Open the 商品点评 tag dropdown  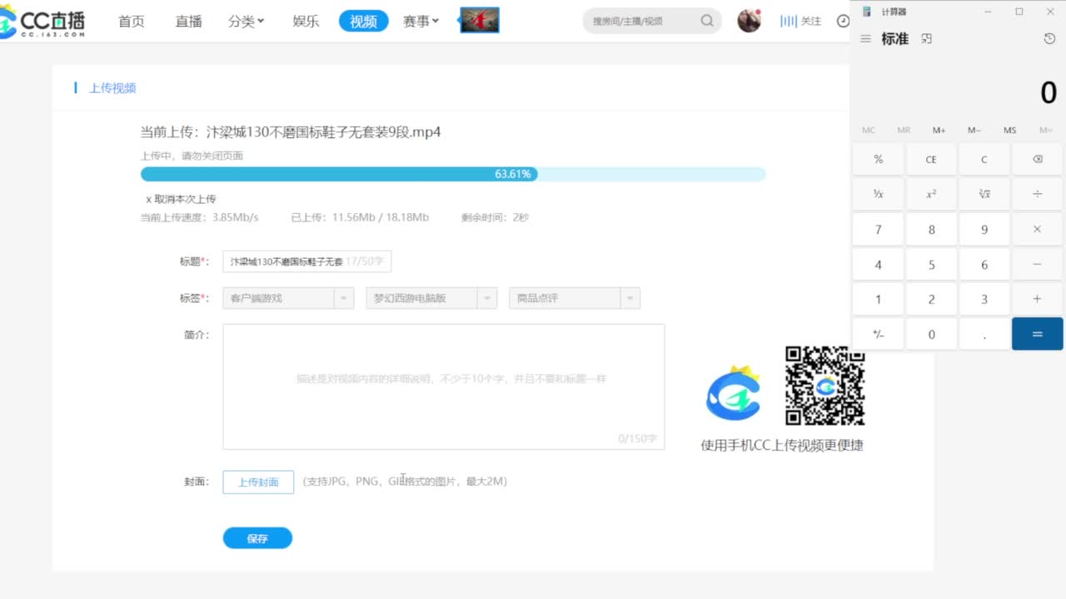click(x=630, y=297)
